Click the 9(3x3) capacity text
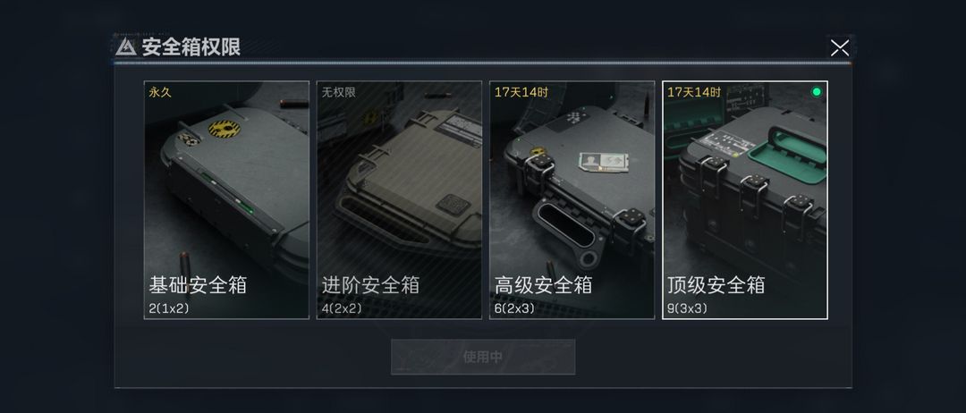The height and width of the screenshot is (413, 966). 688,308
